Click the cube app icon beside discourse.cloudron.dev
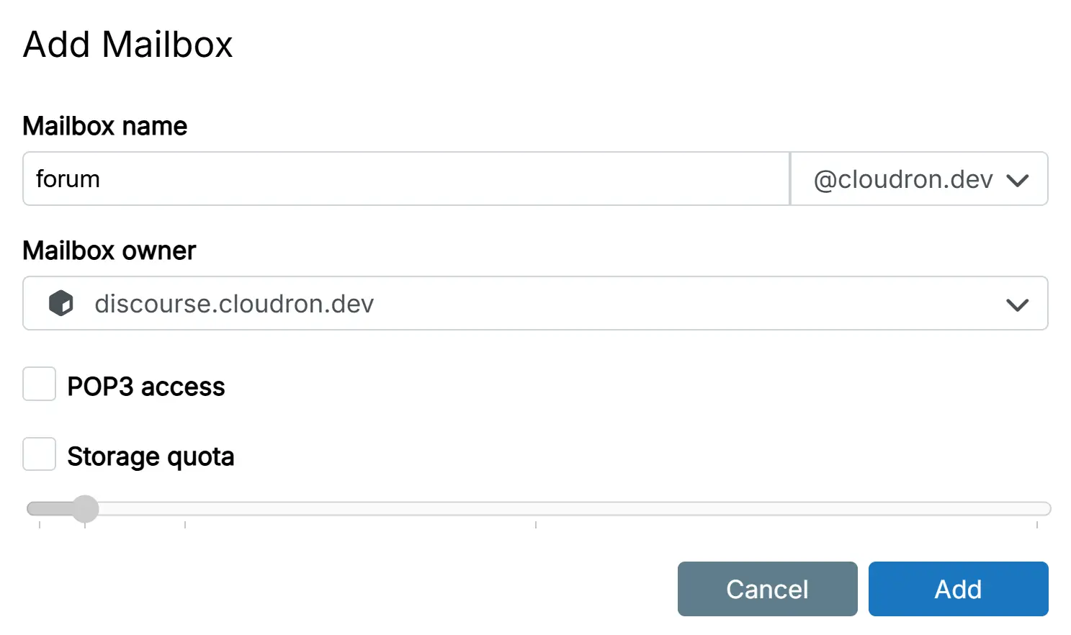Viewport: 1071px width, 635px height. point(61,303)
